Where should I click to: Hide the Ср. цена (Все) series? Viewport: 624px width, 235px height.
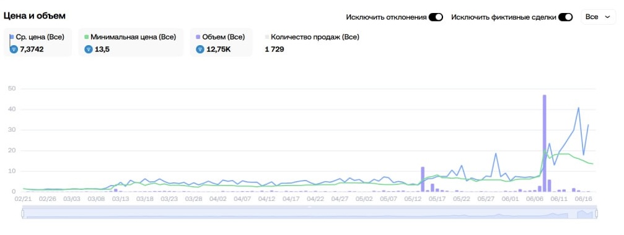[38, 43]
